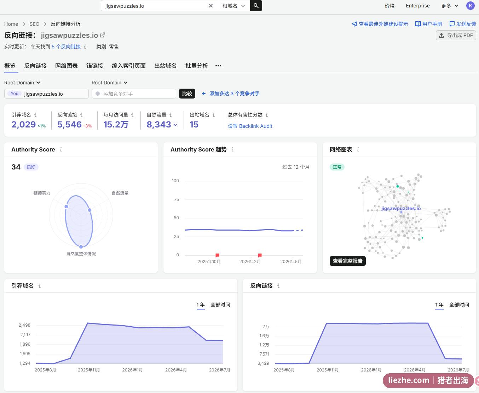Expand the first Root Domain dropdown

22,83
